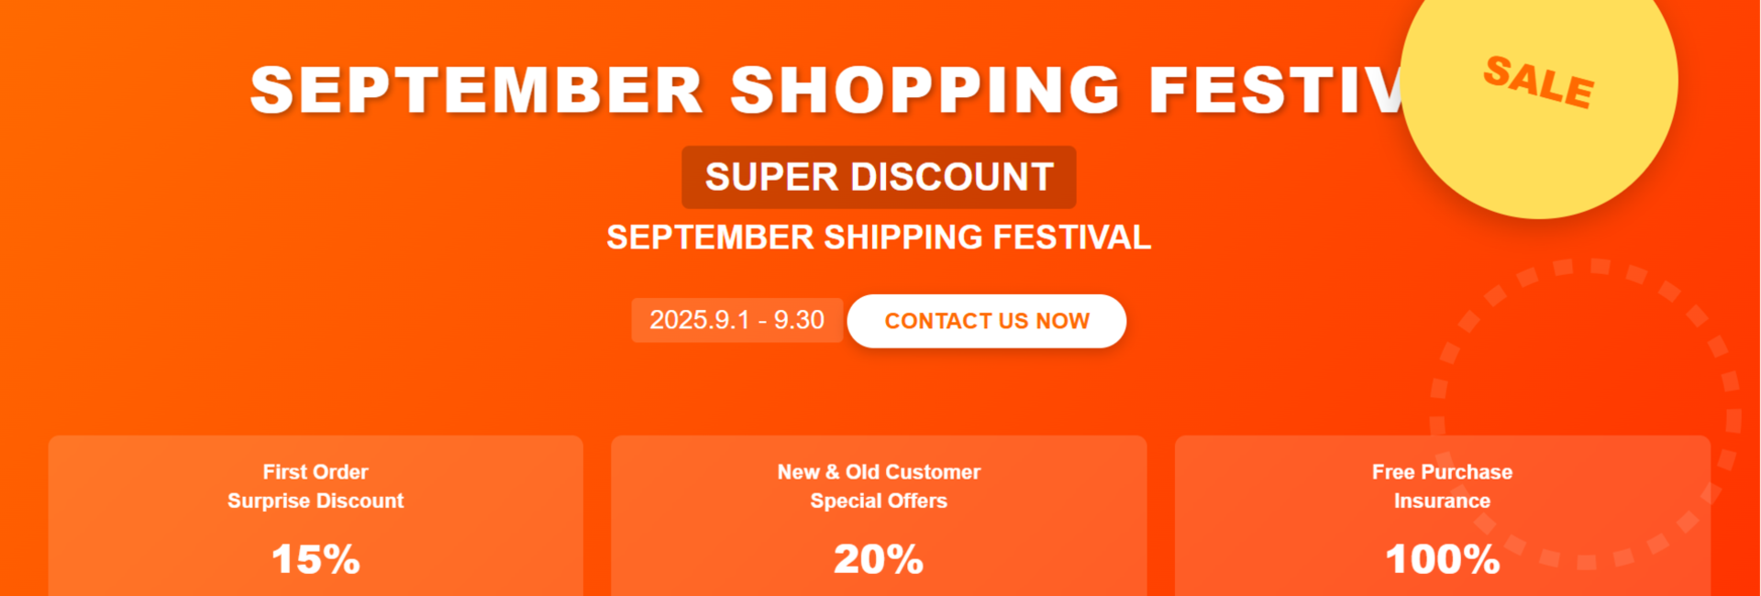The image size is (1761, 596).
Task: Click the word SEPTEMBER in the large headline
Action: 477,90
